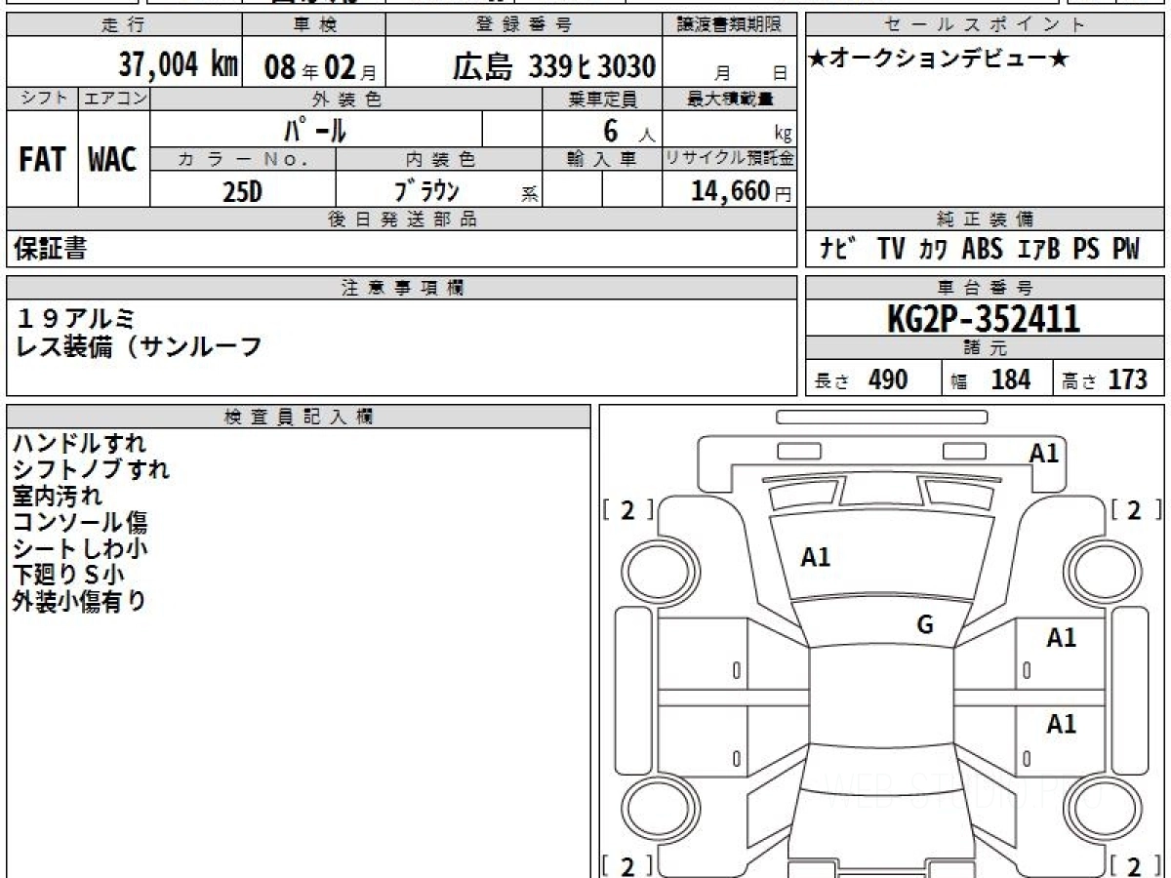This screenshot has width=1171, height=878.
Task: Select the width value 184
Action: tap(1010, 379)
